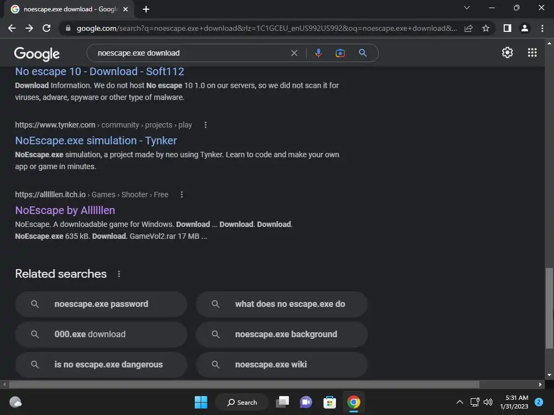The width and height of the screenshot is (554, 415).
Task: Open Task View on the taskbar
Action: tap(282, 402)
